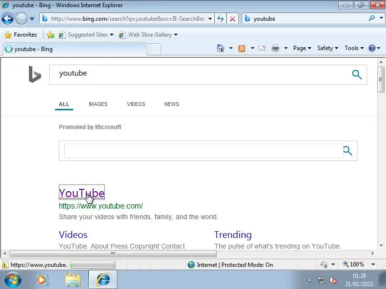386x289 pixels.
Task: Select the youtube - Bing tab
Action: coord(74,49)
